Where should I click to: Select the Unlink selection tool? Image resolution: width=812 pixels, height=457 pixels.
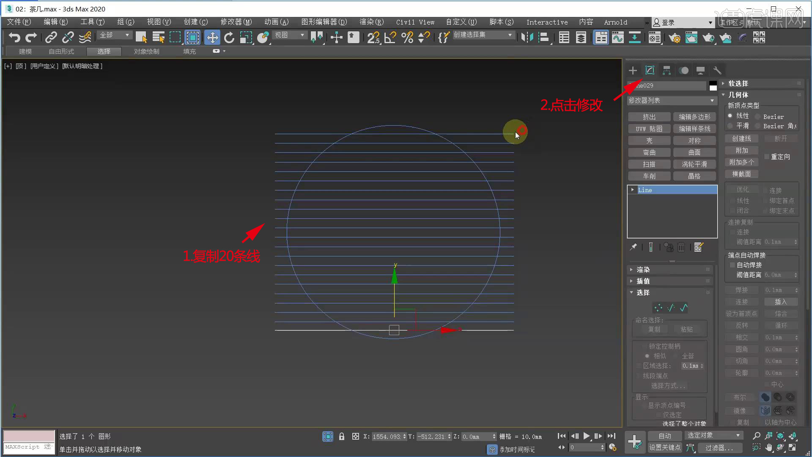68,38
